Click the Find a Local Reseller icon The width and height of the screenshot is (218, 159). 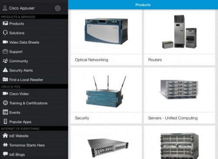coord(5,79)
